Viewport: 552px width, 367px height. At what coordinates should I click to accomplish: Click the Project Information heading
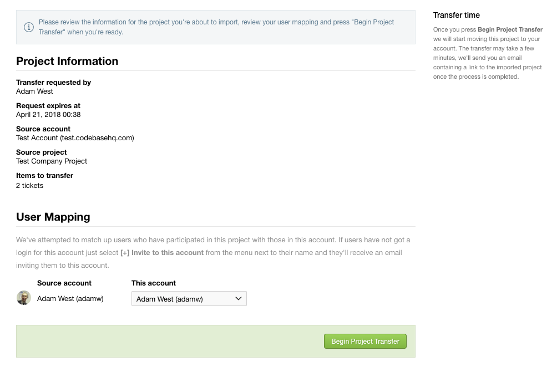pos(67,61)
